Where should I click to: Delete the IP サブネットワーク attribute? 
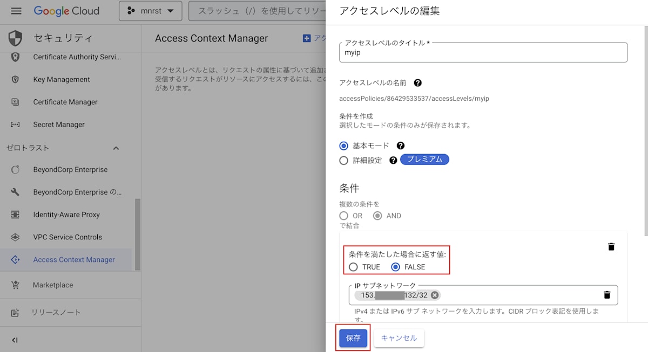point(607,295)
